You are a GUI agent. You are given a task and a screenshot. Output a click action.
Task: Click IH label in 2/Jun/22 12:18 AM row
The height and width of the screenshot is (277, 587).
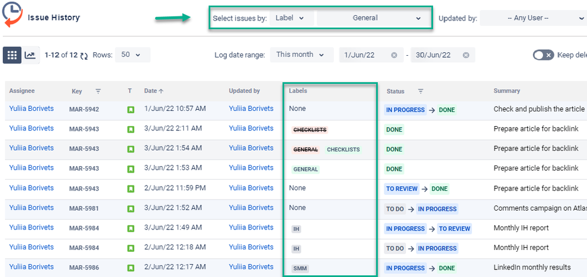(x=297, y=249)
